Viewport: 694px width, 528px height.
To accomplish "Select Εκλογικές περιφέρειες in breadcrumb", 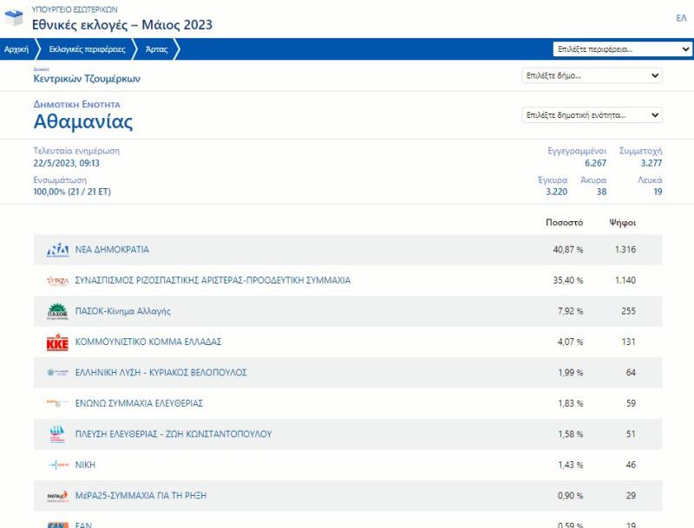I will [x=87, y=49].
